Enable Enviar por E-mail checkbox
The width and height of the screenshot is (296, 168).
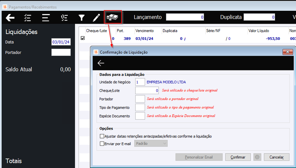click(102, 144)
